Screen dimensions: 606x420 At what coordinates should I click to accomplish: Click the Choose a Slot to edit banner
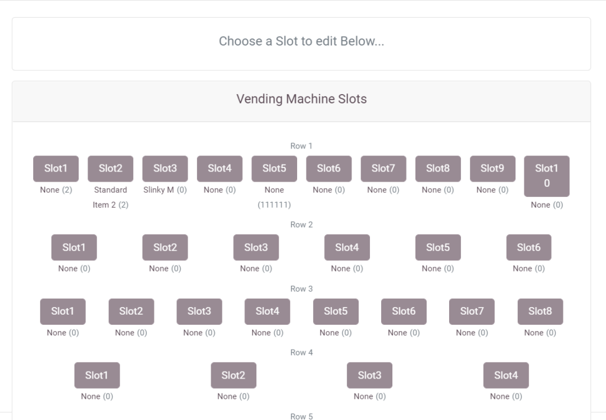302,41
